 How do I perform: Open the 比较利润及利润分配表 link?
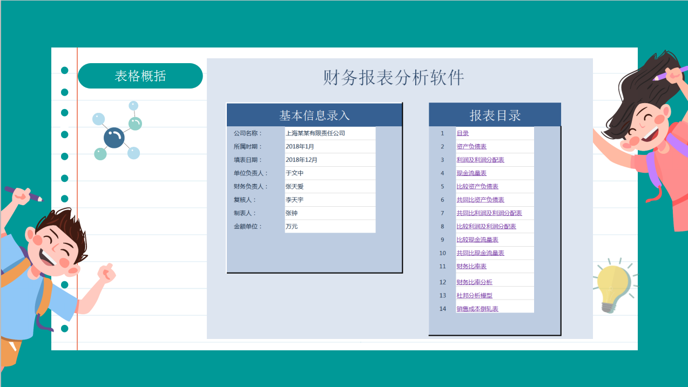click(487, 226)
